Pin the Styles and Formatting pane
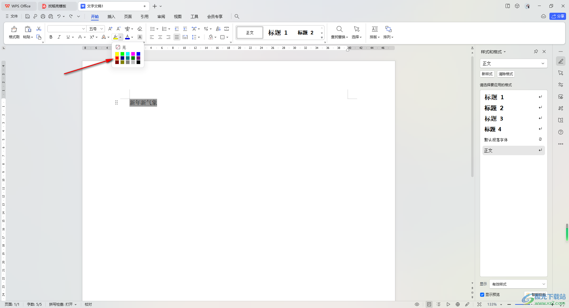 pos(536,52)
